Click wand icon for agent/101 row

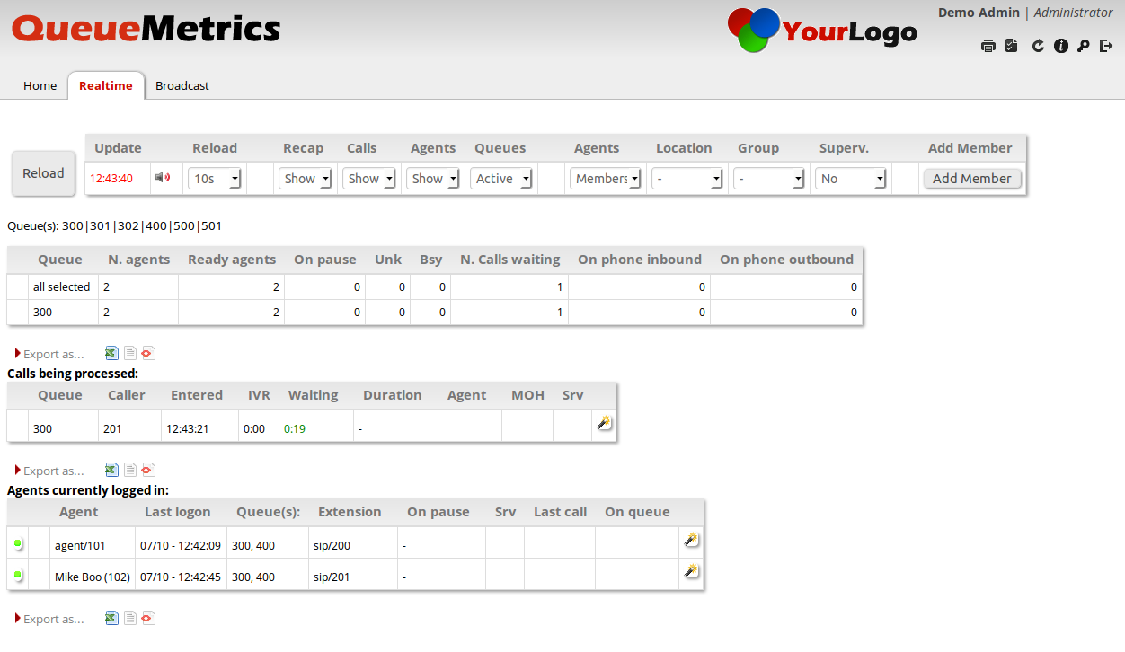691,540
